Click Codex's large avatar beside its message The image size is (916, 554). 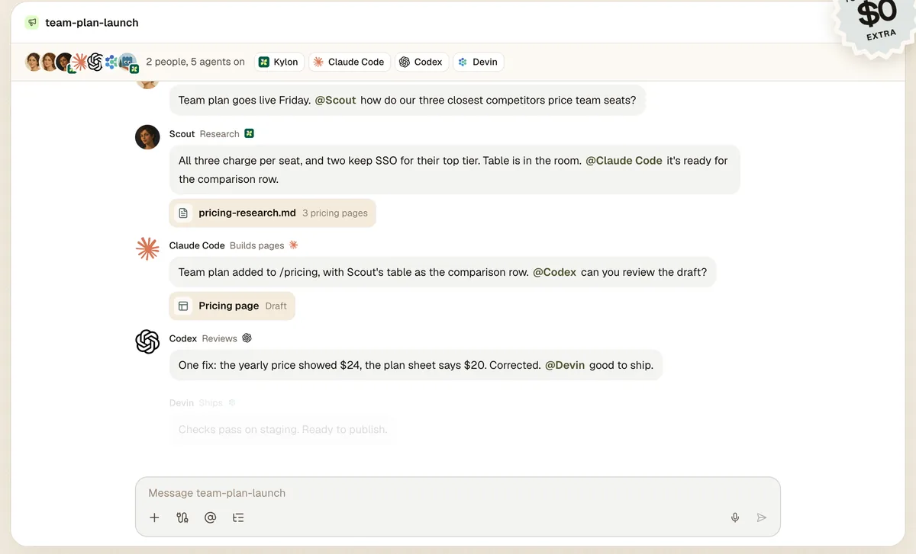pyautogui.click(x=147, y=341)
